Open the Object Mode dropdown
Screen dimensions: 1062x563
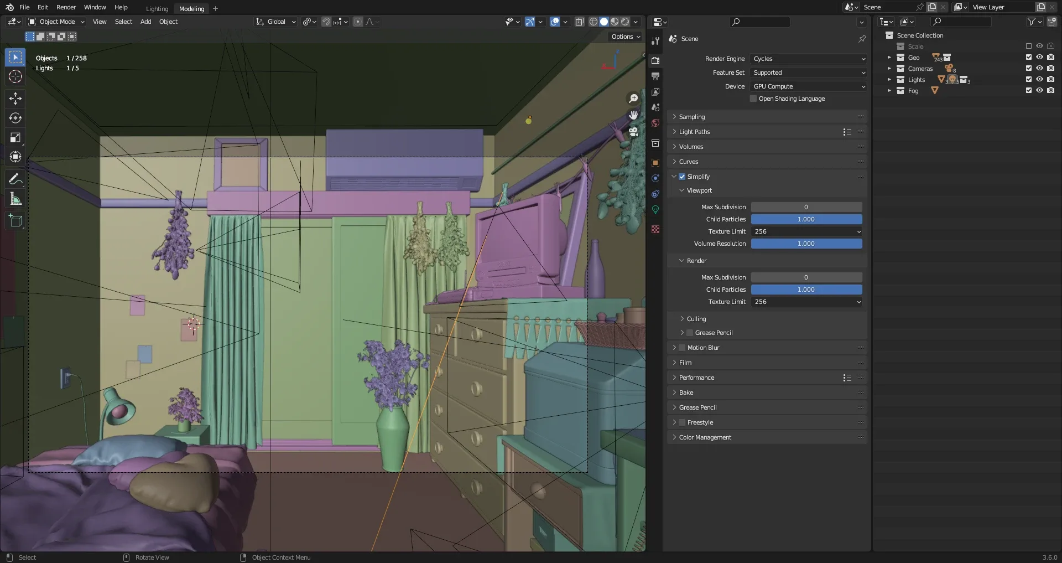tap(56, 22)
